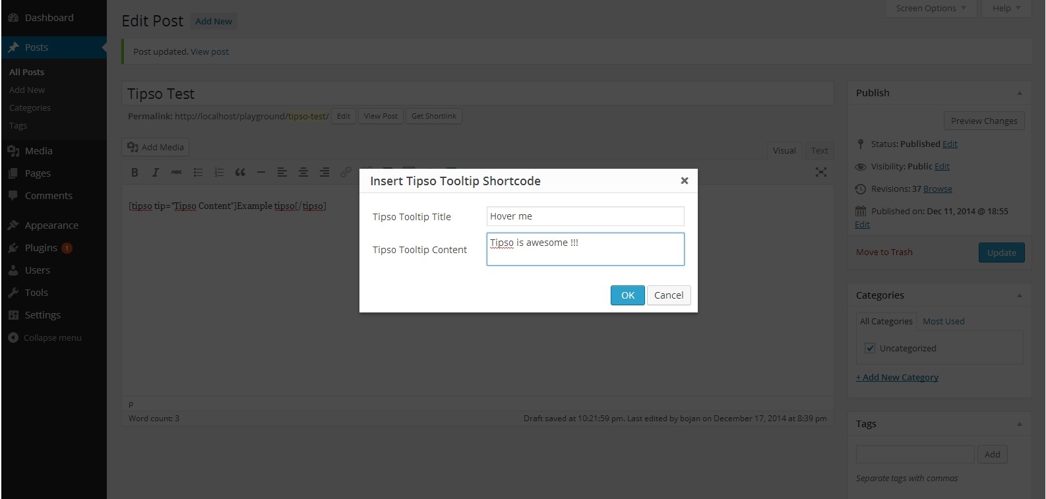Screen dimensions: 1046x499
Task: Insert horizontal line
Action: pos(261,172)
